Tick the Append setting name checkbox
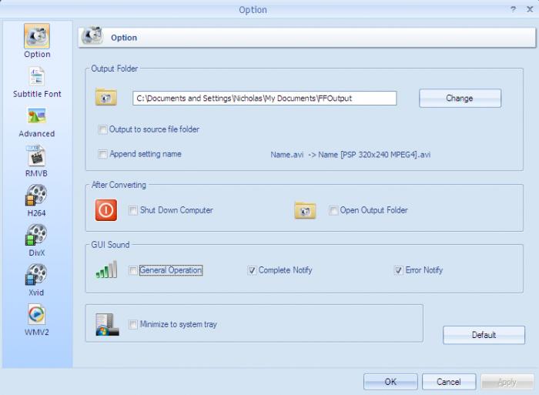The height and width of the screenshot is (395, 539). click(102, 154)
